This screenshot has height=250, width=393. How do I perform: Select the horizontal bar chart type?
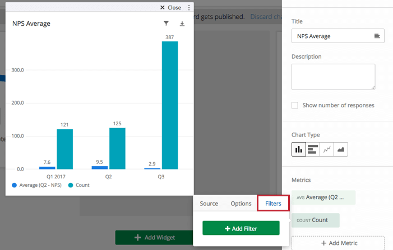click(x=312, y=149)
